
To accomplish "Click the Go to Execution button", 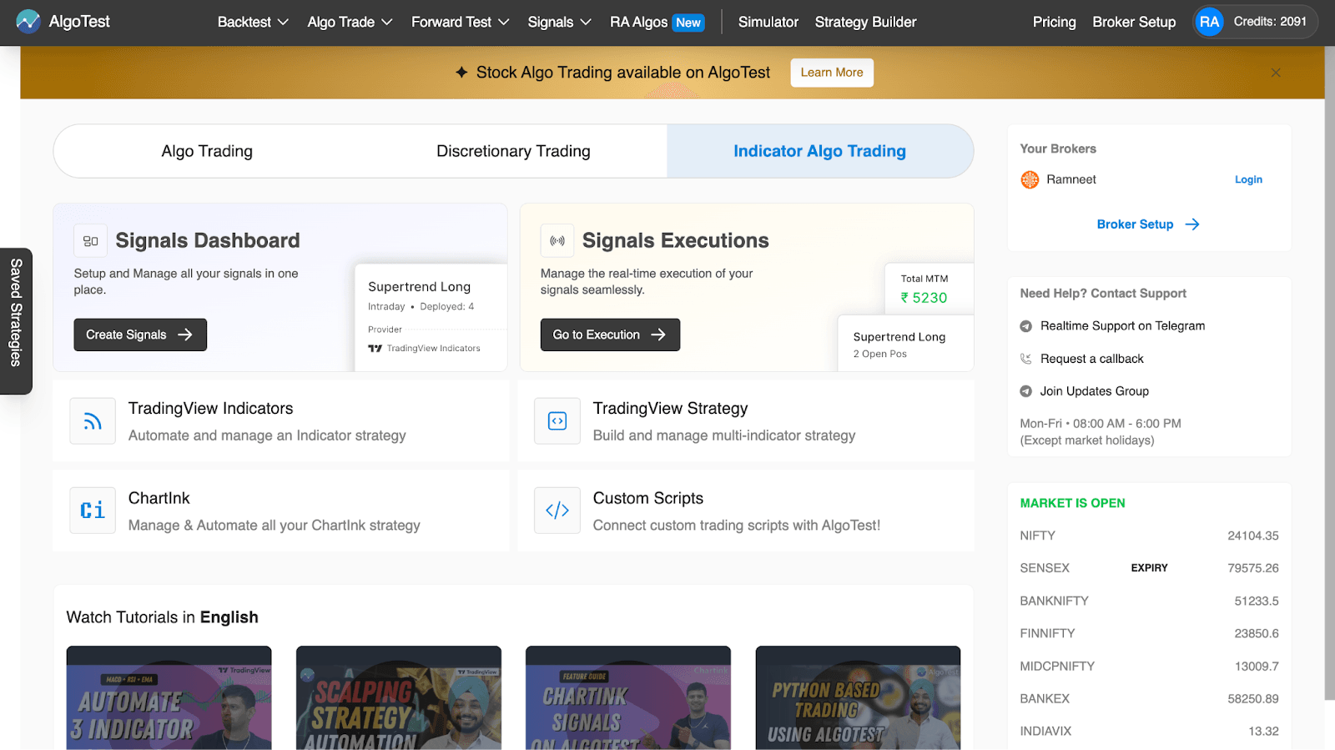I will [610, 335].
